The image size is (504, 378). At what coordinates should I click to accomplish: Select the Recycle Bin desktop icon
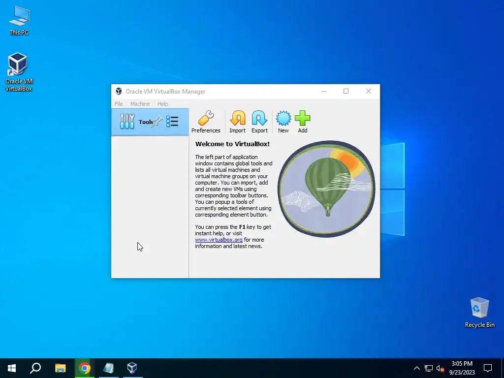[x=479, y=313]
